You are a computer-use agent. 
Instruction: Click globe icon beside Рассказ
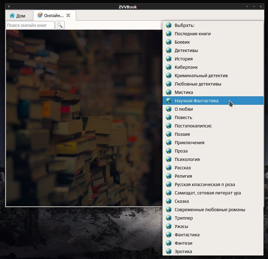(x=169, y=168)
